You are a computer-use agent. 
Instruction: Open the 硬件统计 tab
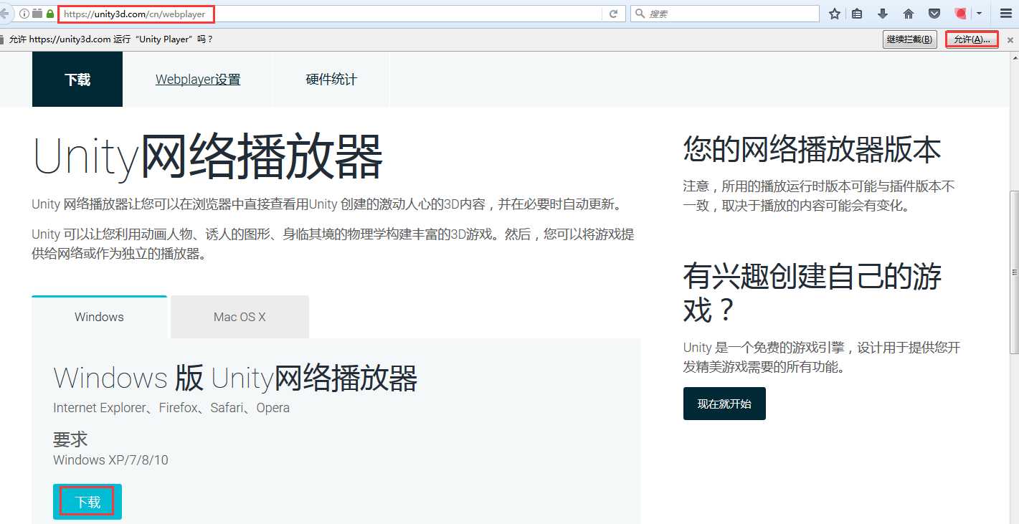(x=331, y=80)
